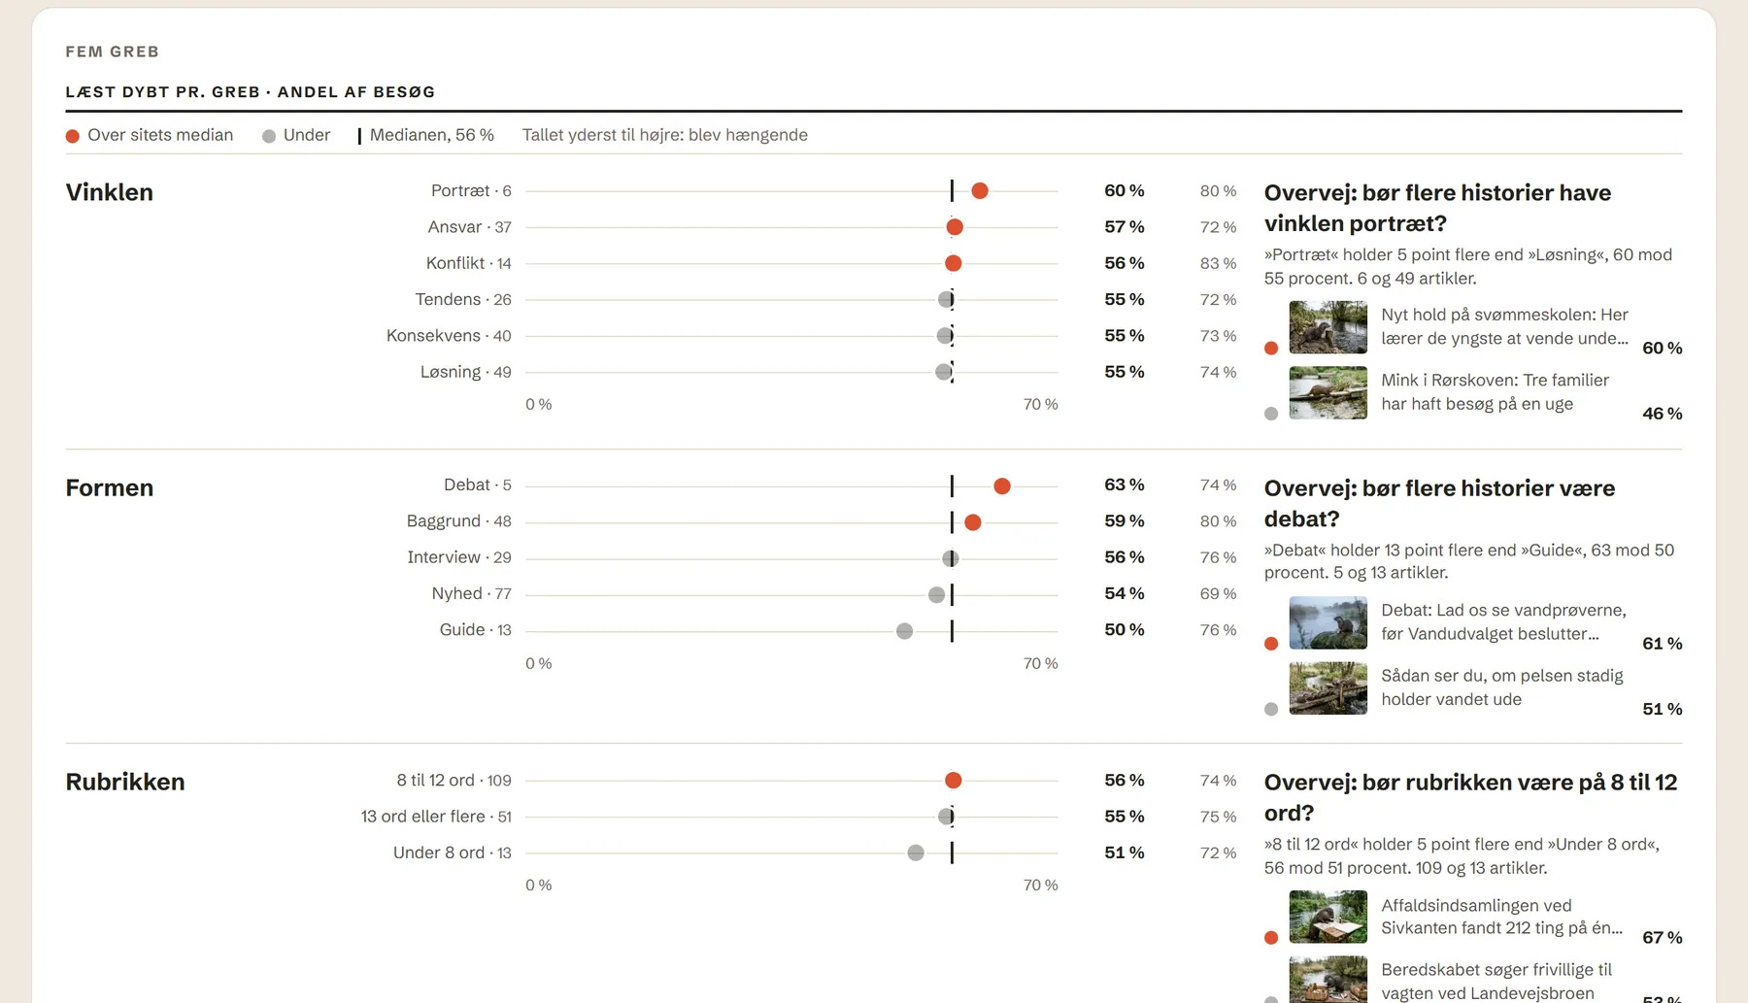Click the red data dot in the Ansvar row
The width and height of the screenshot is (1748, 1003).
[x=955, y=227]
